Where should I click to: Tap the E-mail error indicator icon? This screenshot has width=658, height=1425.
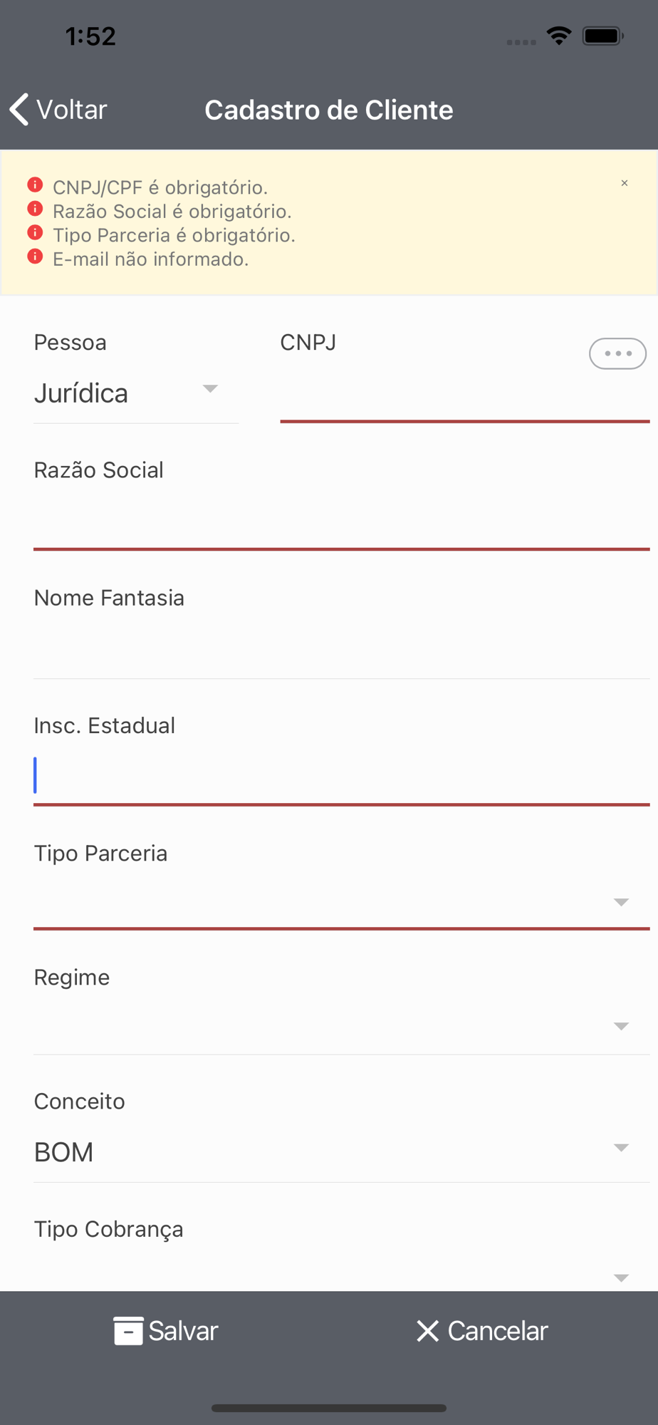[x=35, y=256]
